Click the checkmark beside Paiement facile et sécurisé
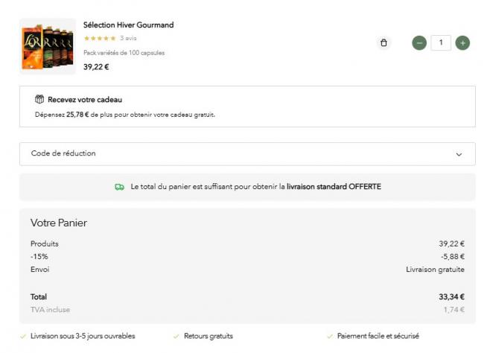 click(x=330, y=336)
